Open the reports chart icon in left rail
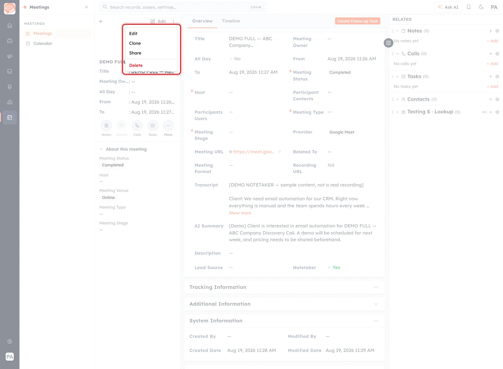503x369 pixels. point(10,102)
